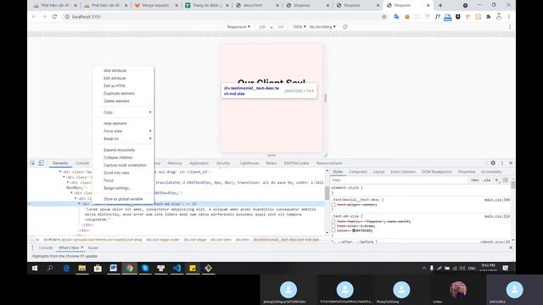543x305 pixels.
Task: Open the Chrome profile avatar
Action: point(499,17)
